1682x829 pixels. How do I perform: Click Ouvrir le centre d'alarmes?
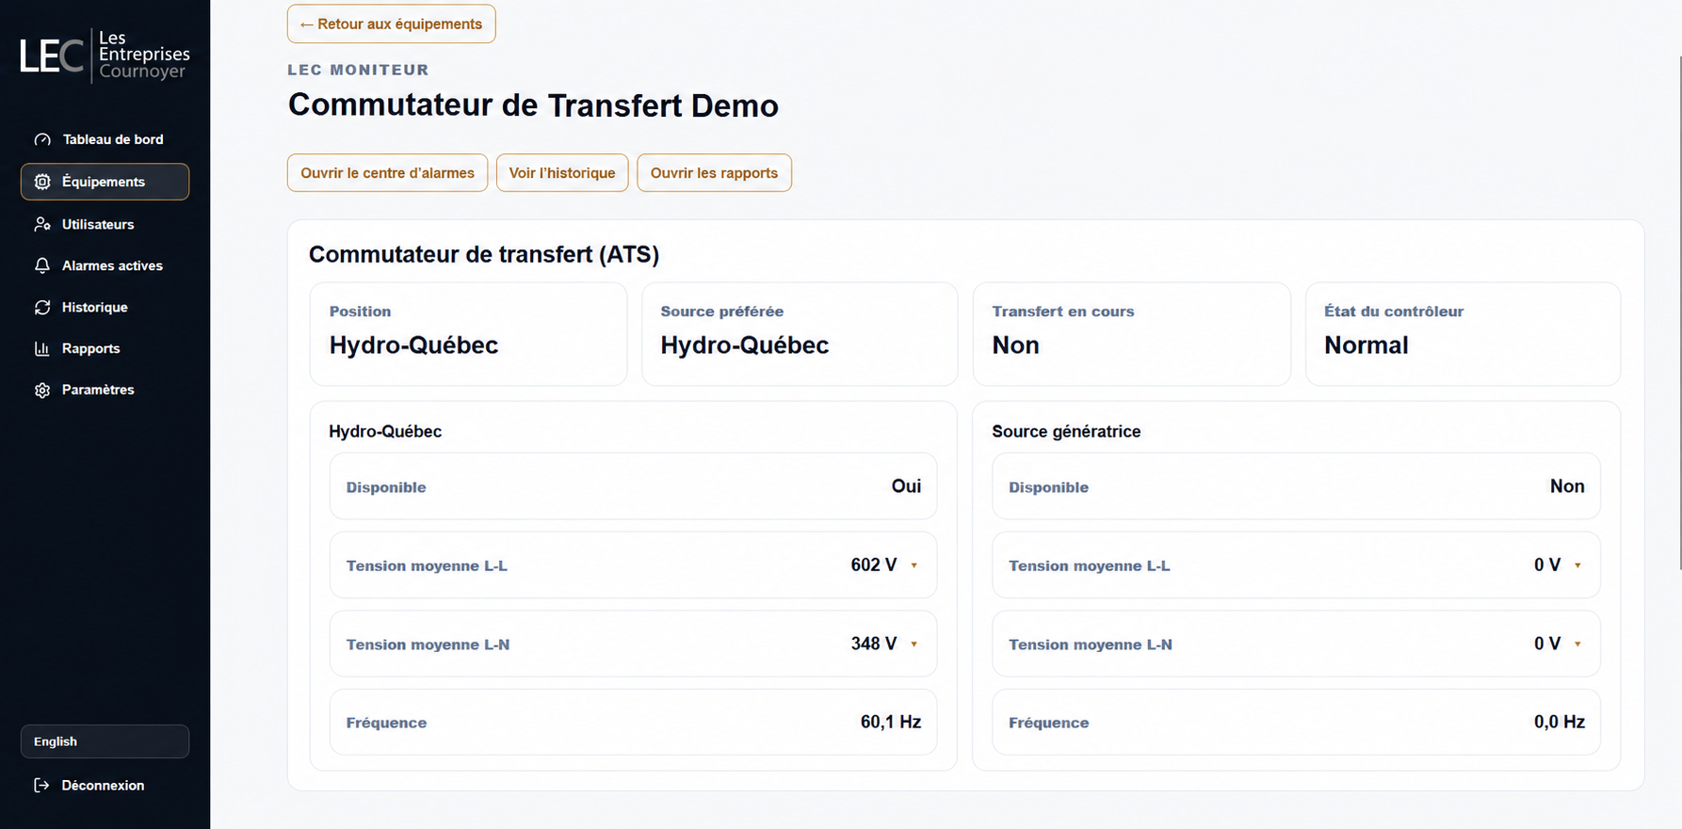[387, 173]
